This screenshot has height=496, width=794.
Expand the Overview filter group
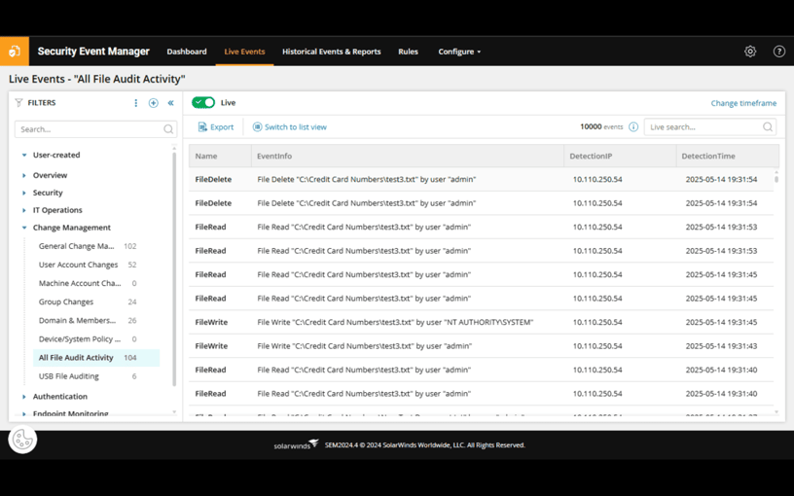pos(23,175)
